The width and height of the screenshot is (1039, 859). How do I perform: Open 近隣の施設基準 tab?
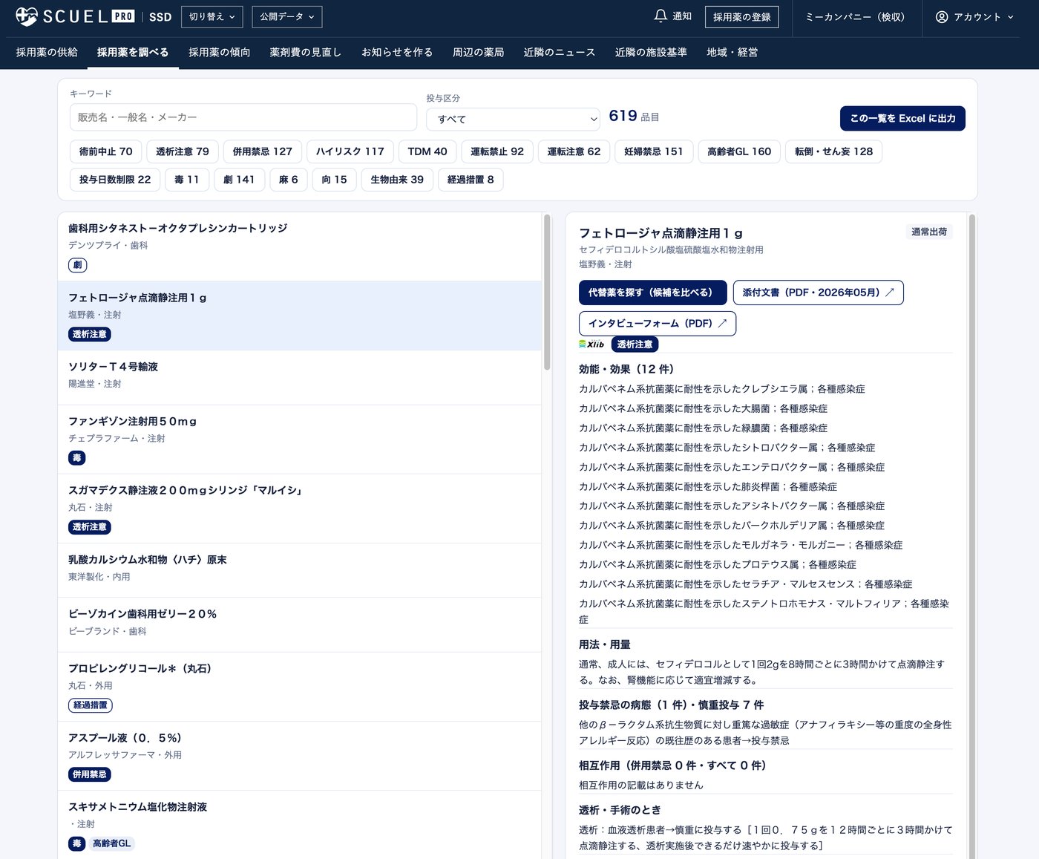pos(651,52)
